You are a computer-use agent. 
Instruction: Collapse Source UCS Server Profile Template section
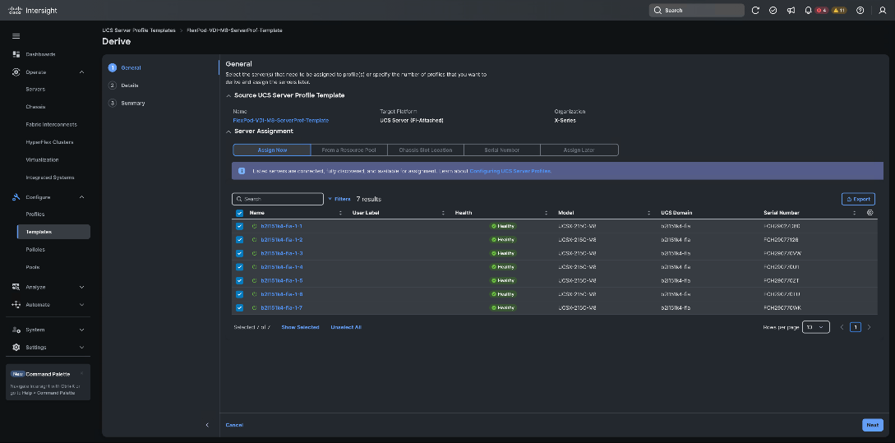coord(229,96)
